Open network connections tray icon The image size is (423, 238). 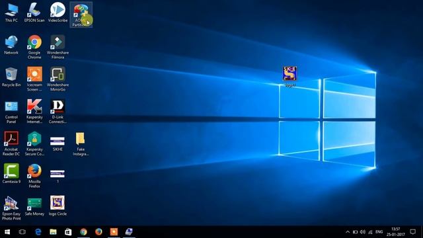click(x=370, y=232)
